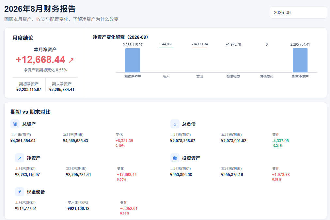330x220 pixels.
Task: Click the 0.19% total assets percentage
Action: click(120, 146)
